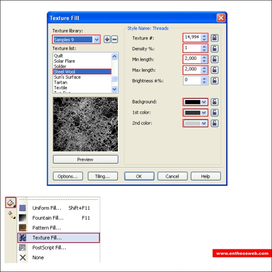Screen dimensions: 272x272
Task: Click the Tiling... button
Action: click(103, 176)
